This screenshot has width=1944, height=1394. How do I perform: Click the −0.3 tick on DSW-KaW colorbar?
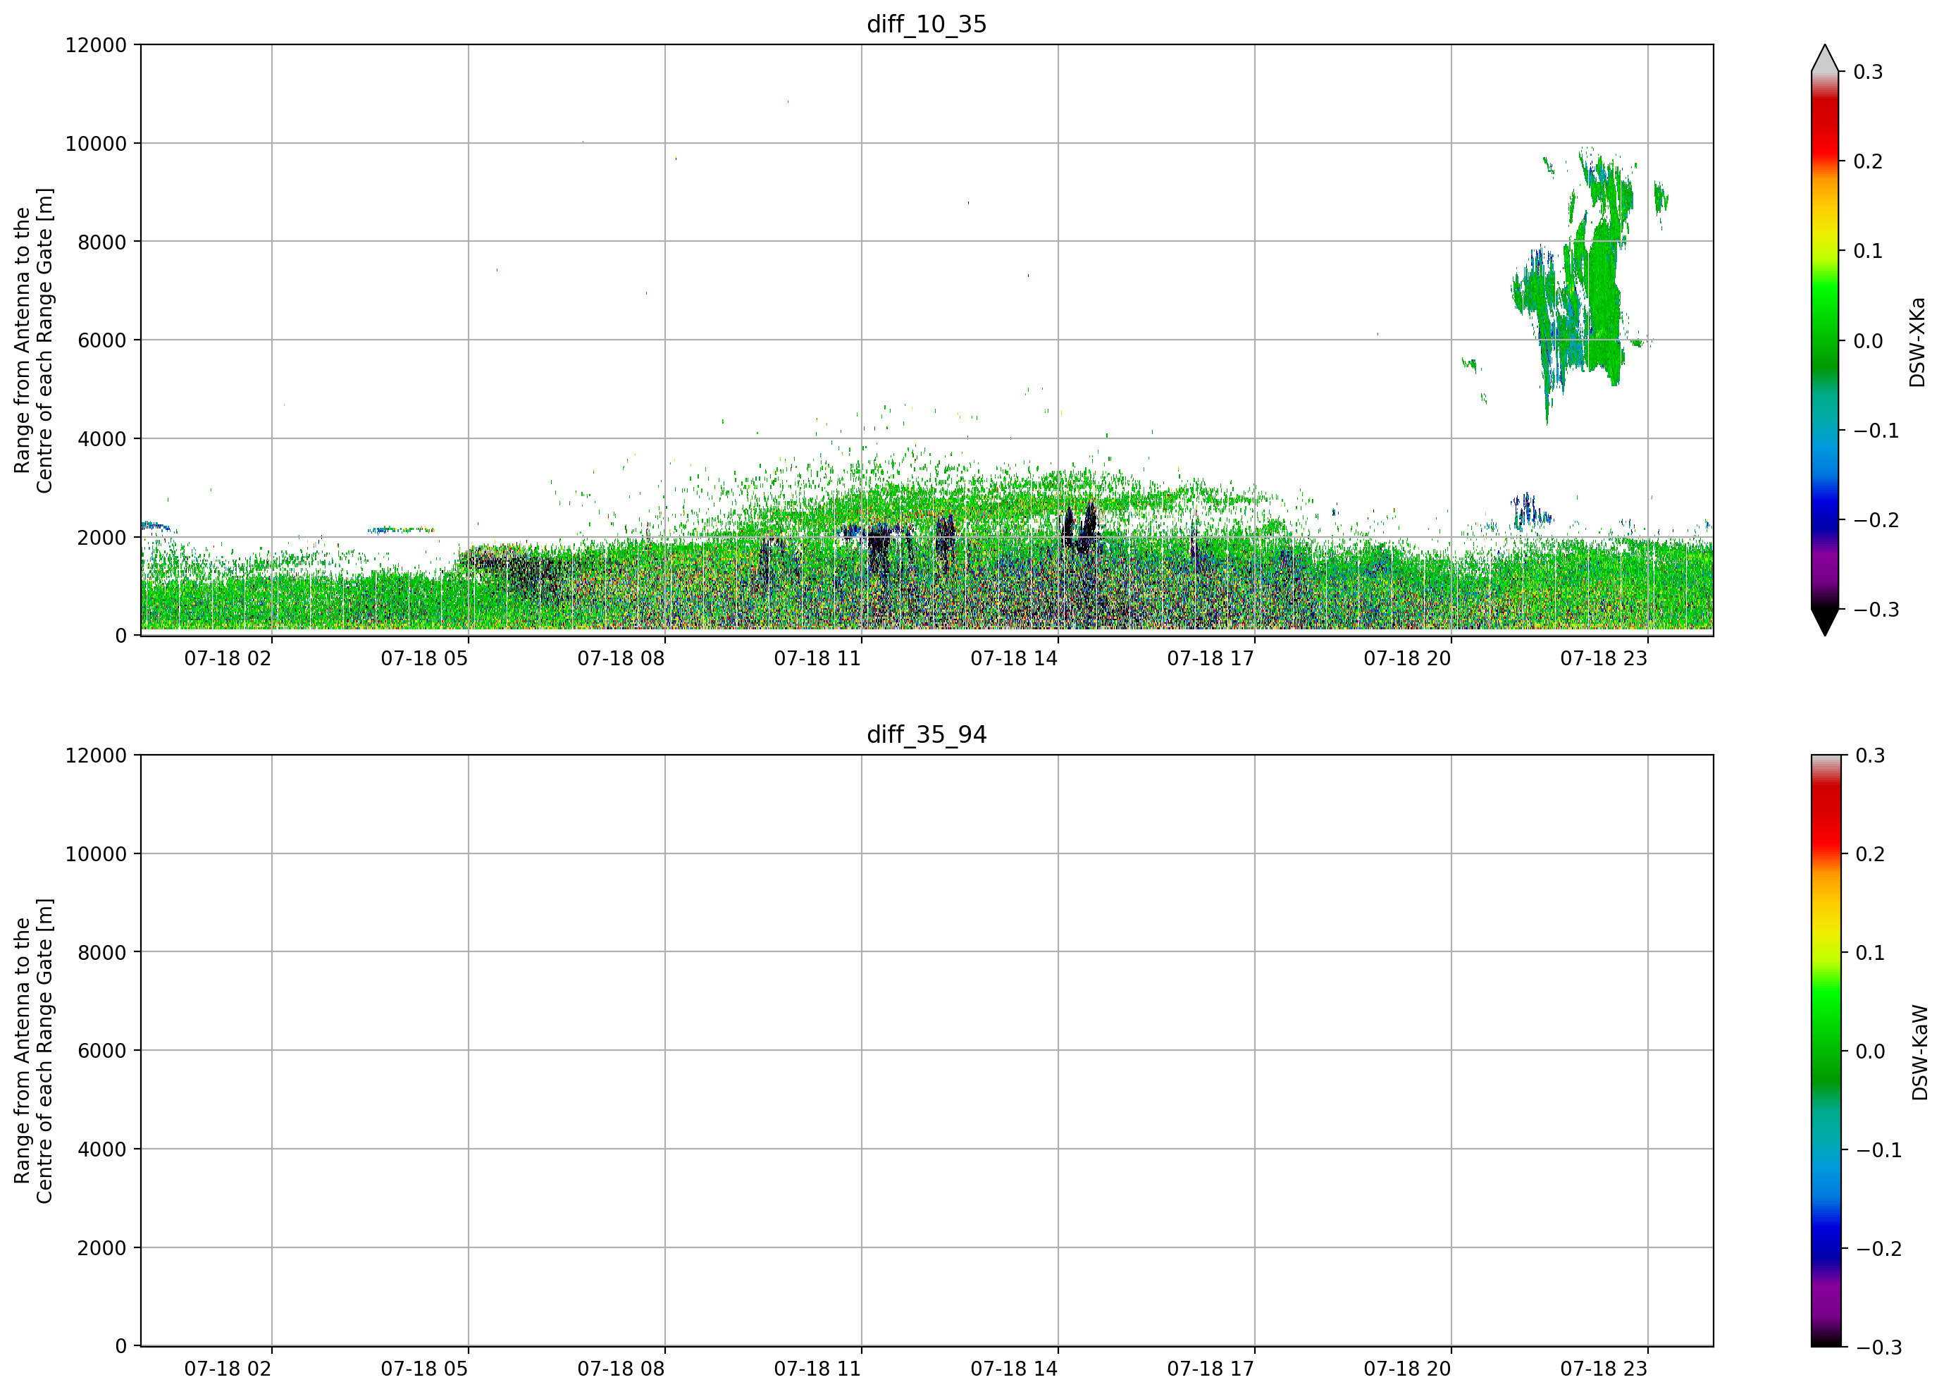(1878, 1347)
